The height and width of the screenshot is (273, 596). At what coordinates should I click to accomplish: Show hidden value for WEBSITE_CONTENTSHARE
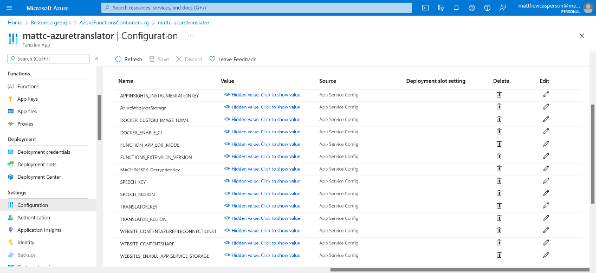pos(262,243)
